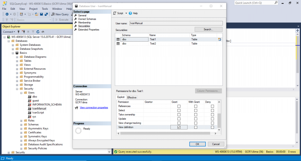Click the Quick Launch search magnifier icon

coord(276,2)
